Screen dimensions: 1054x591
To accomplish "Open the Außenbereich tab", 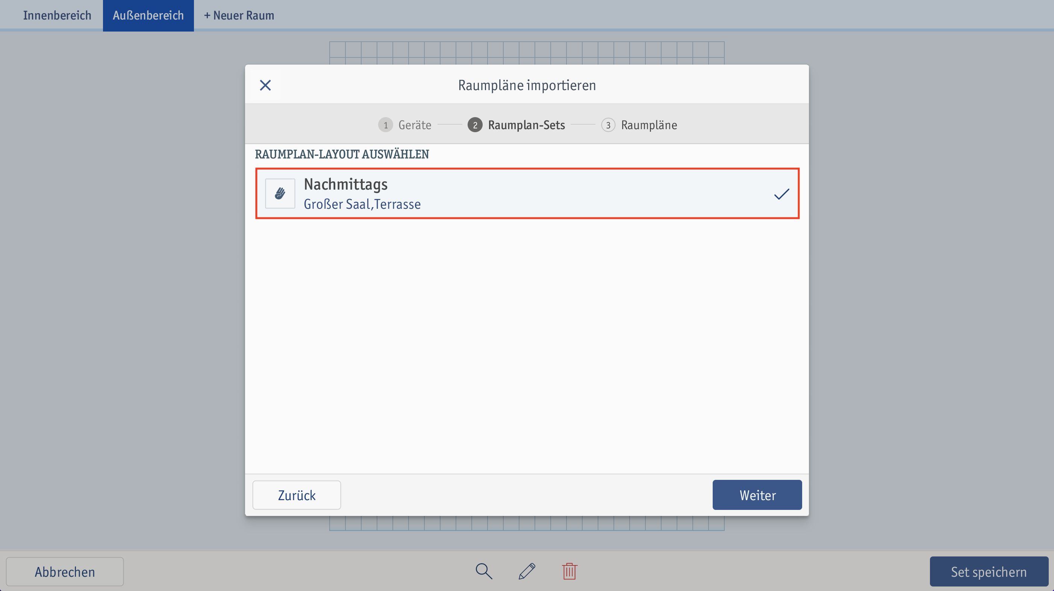I will (148, 15).
